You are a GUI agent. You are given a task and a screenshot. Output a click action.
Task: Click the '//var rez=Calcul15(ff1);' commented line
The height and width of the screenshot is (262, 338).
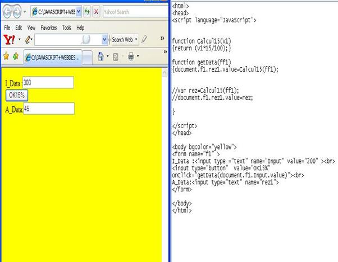coord(205,91)
